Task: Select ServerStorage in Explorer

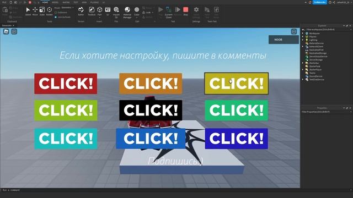Action: [316, 60]
